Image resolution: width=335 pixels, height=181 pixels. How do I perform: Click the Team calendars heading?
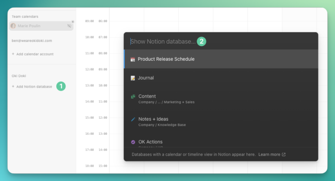(x=25, y=17)
